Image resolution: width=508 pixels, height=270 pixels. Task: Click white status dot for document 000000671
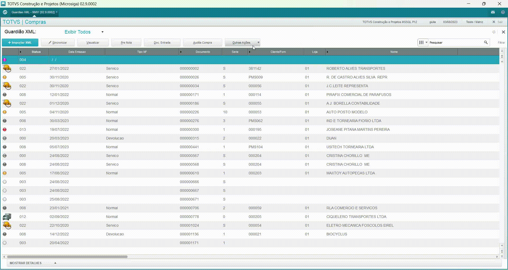(x=4, y=199)
